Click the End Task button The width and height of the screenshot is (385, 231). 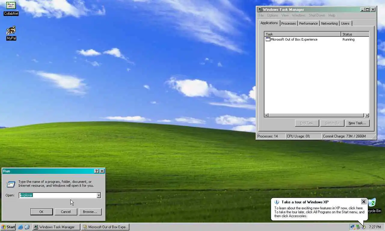click(307, 123)
